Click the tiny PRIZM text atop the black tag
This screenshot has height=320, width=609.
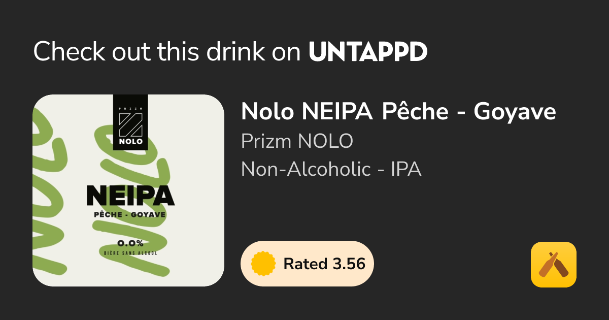pos(130,108)
